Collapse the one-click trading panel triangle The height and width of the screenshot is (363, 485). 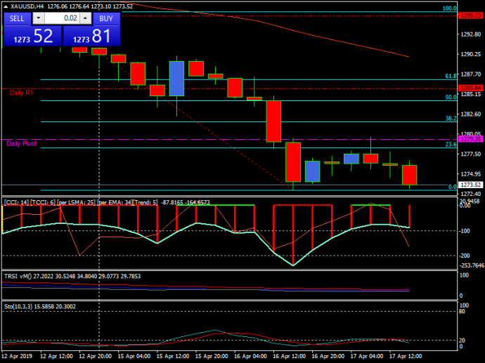[6, 6]
